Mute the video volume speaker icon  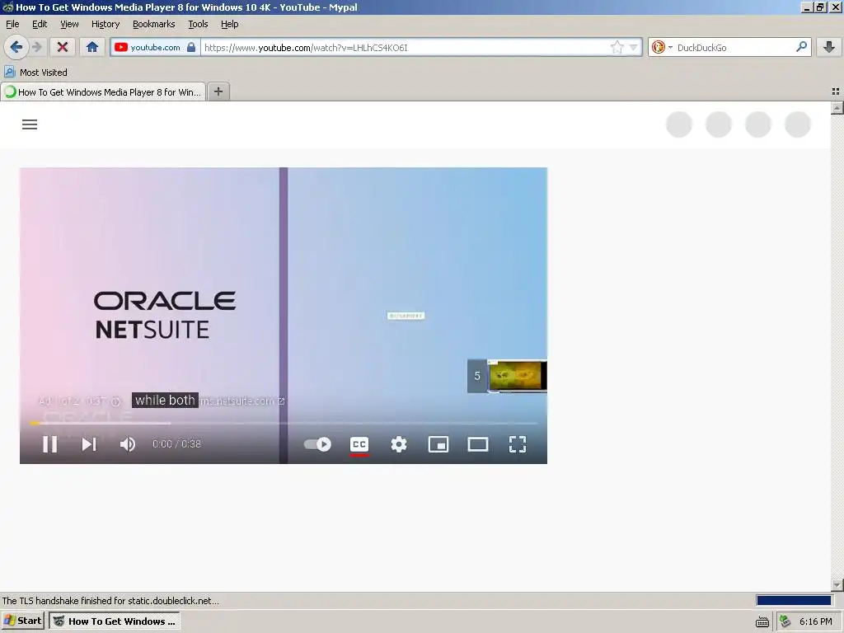click(x=128, y=444)
